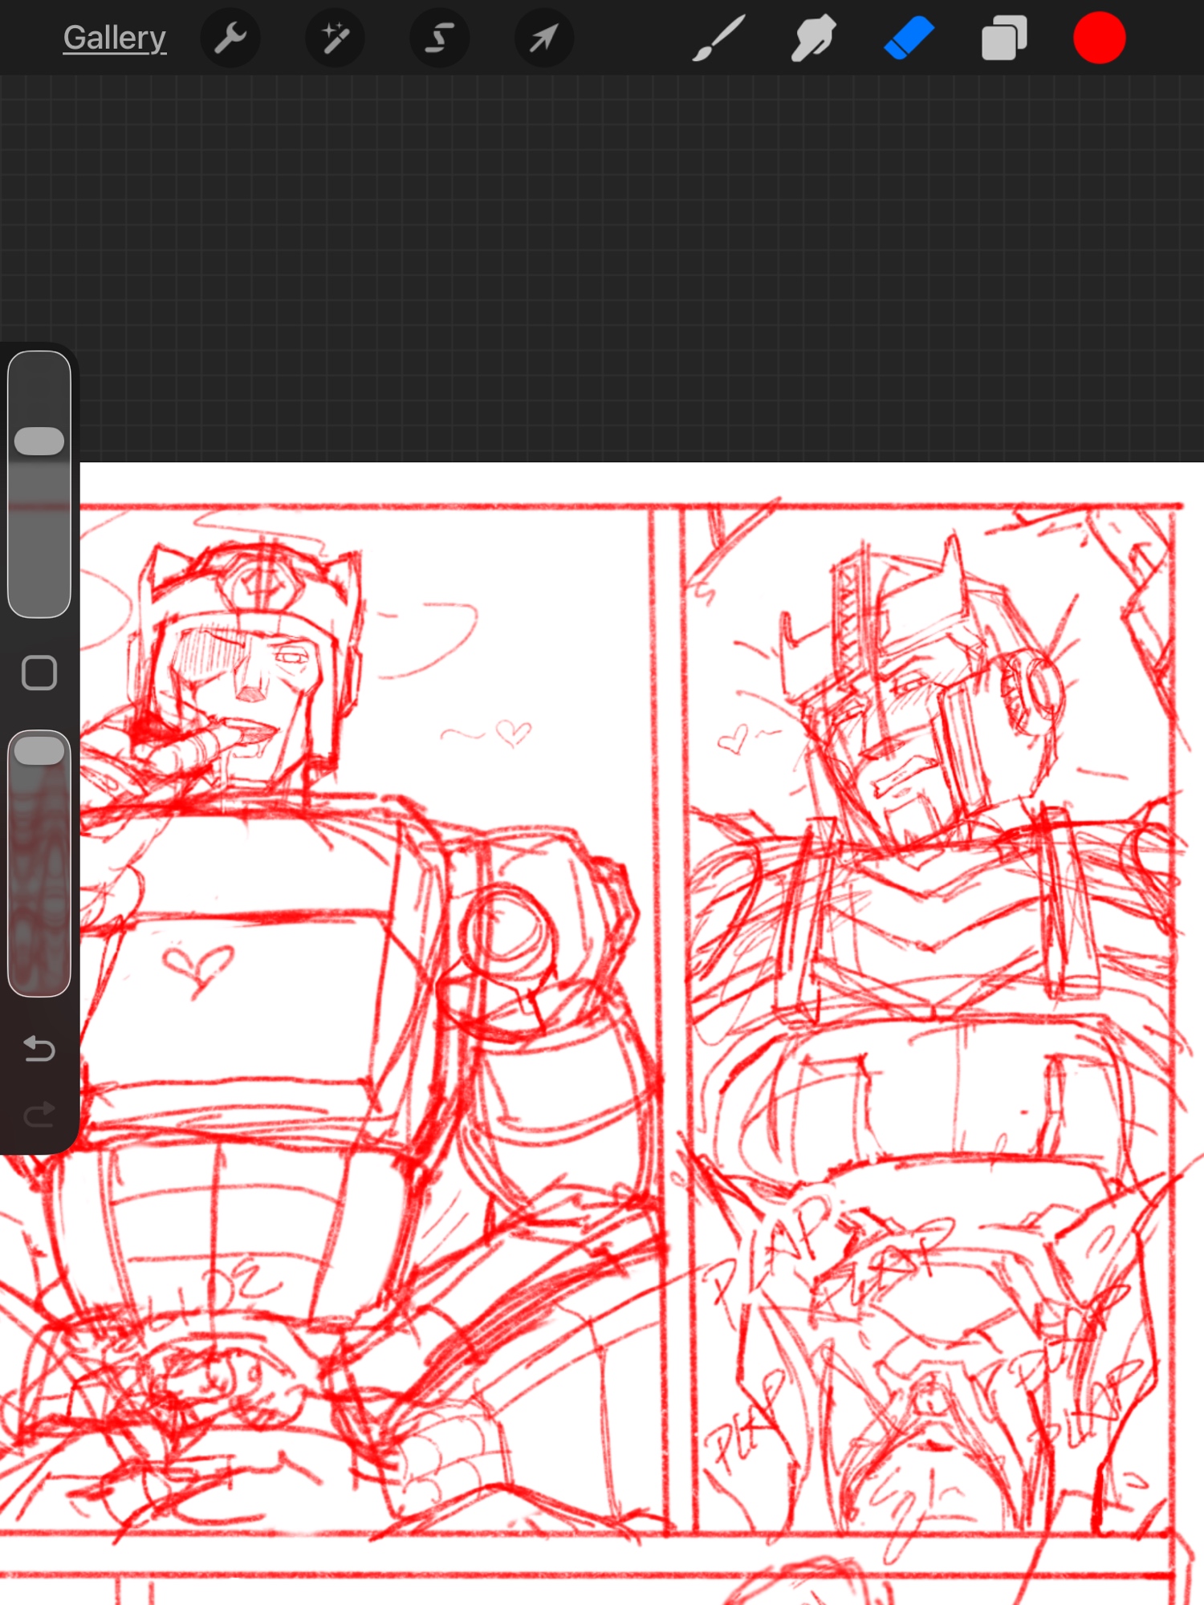Select the Paint brush tool
The height and width of the screenshot is (1605, 1204).
pyautogui.click(x=718, y=38)
